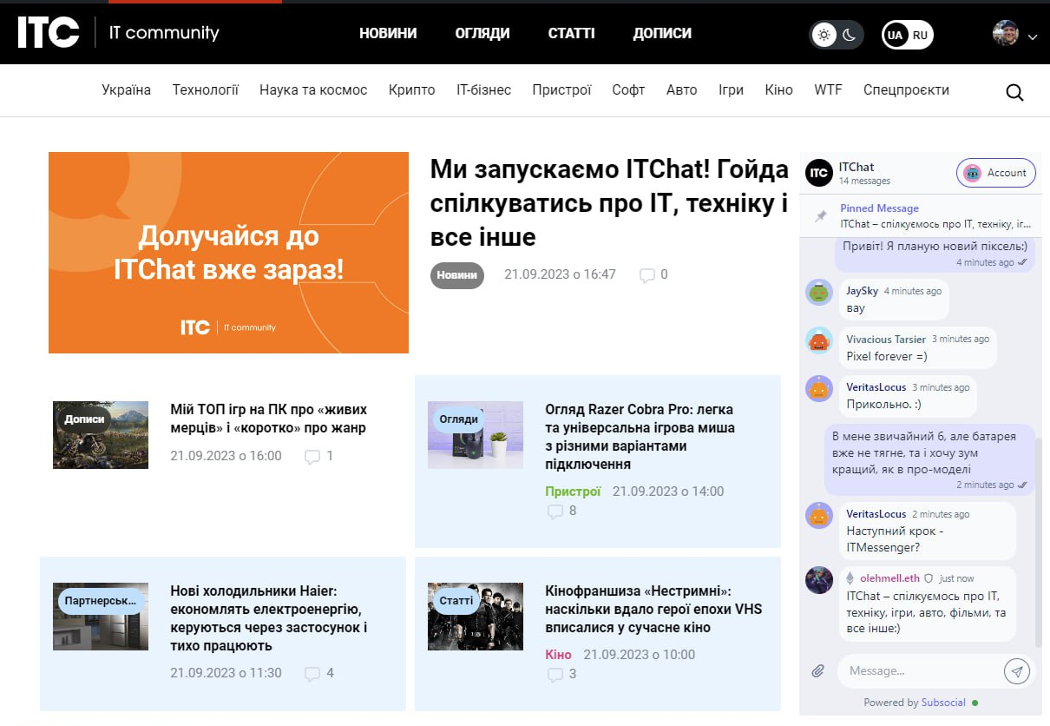Select the Спецпроєкти category

906,90
